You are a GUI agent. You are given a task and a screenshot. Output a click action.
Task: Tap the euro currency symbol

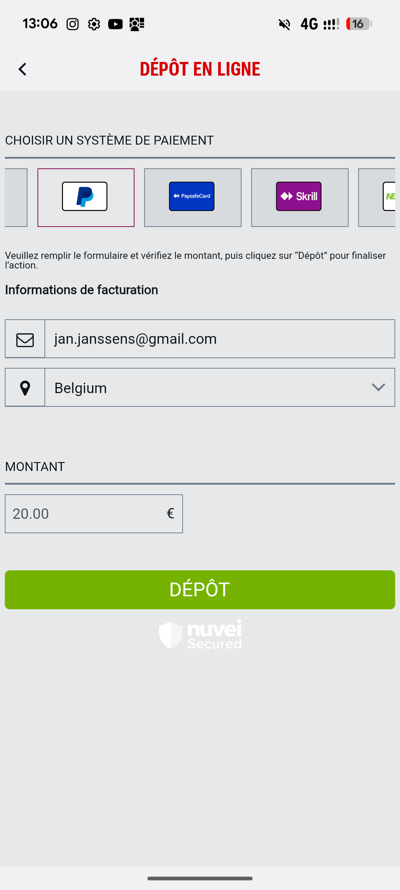(170, 514)
